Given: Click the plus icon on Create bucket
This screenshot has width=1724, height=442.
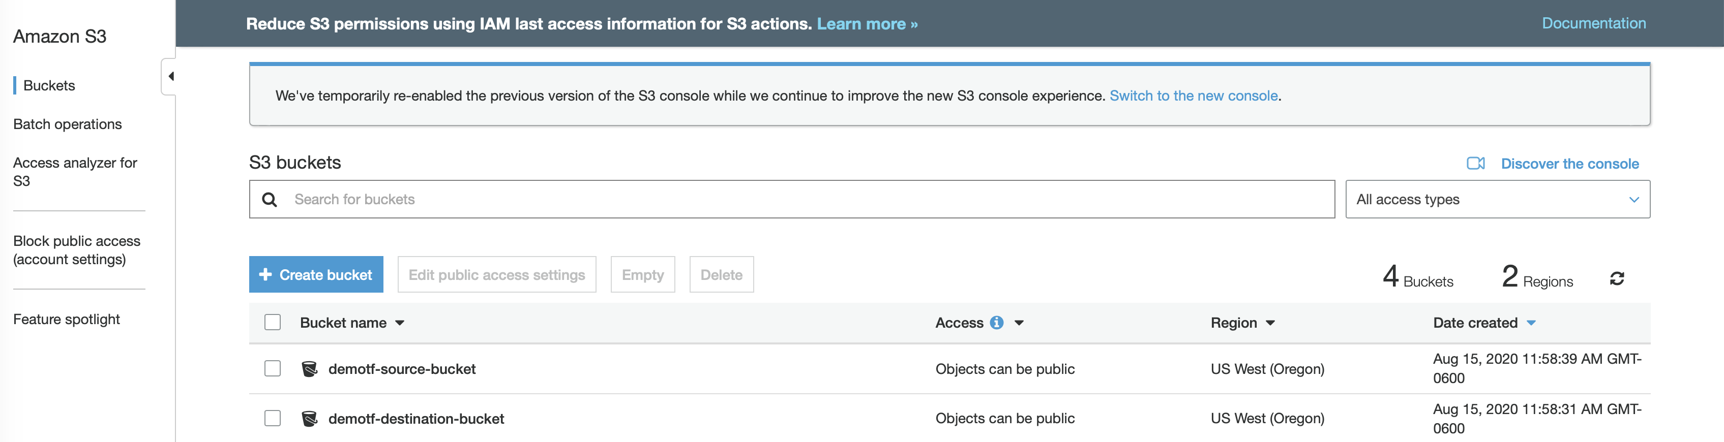Looking at the screenshot, I should pos(265,275).
